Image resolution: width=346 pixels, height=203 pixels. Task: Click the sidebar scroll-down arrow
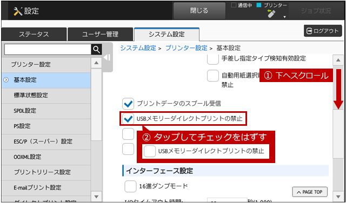click(x=96, y=197)
